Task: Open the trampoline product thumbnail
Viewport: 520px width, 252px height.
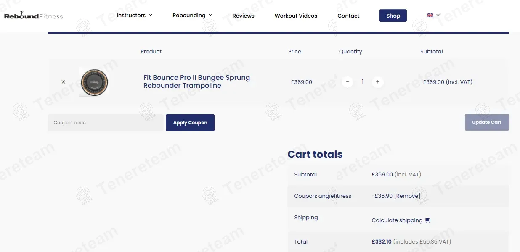Action: coord(94,82)
